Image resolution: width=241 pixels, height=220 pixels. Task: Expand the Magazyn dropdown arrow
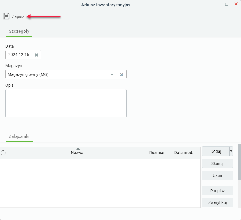pos(112,74)
